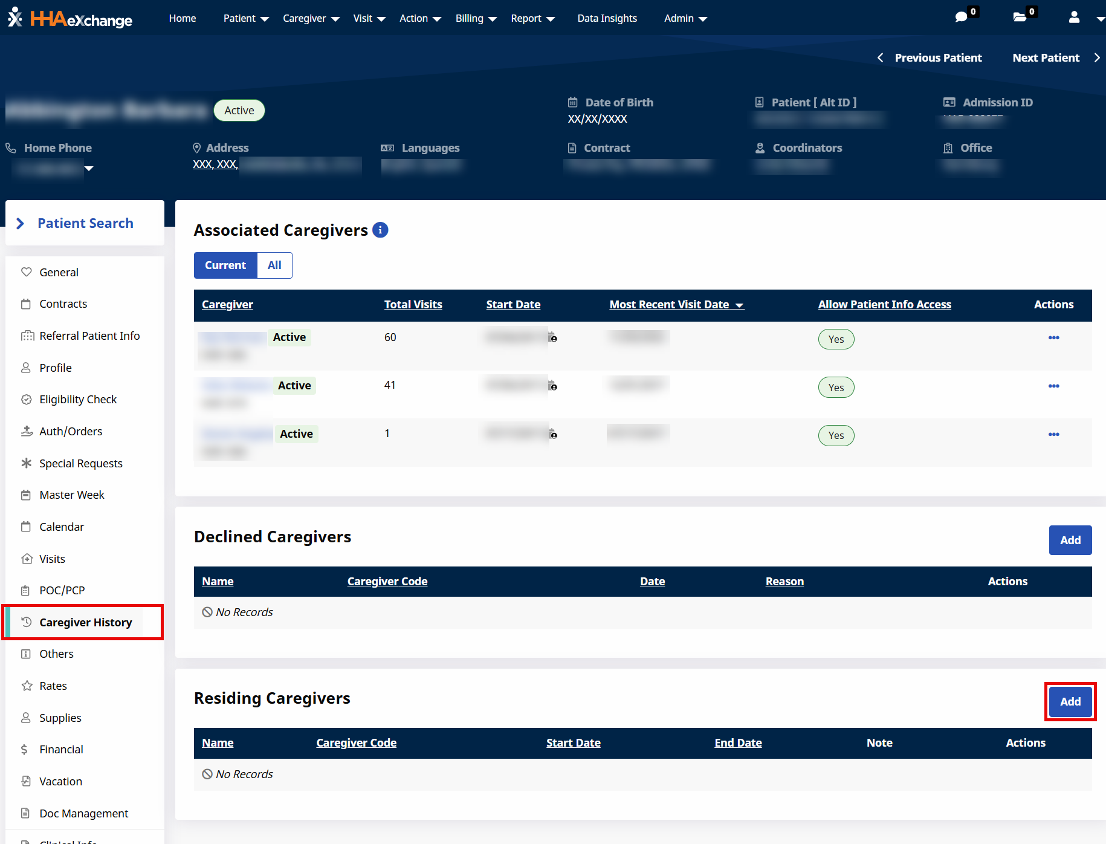Sort associated caregivers by Total Visits
The image size is (1106, 844).
coord(413,305)
